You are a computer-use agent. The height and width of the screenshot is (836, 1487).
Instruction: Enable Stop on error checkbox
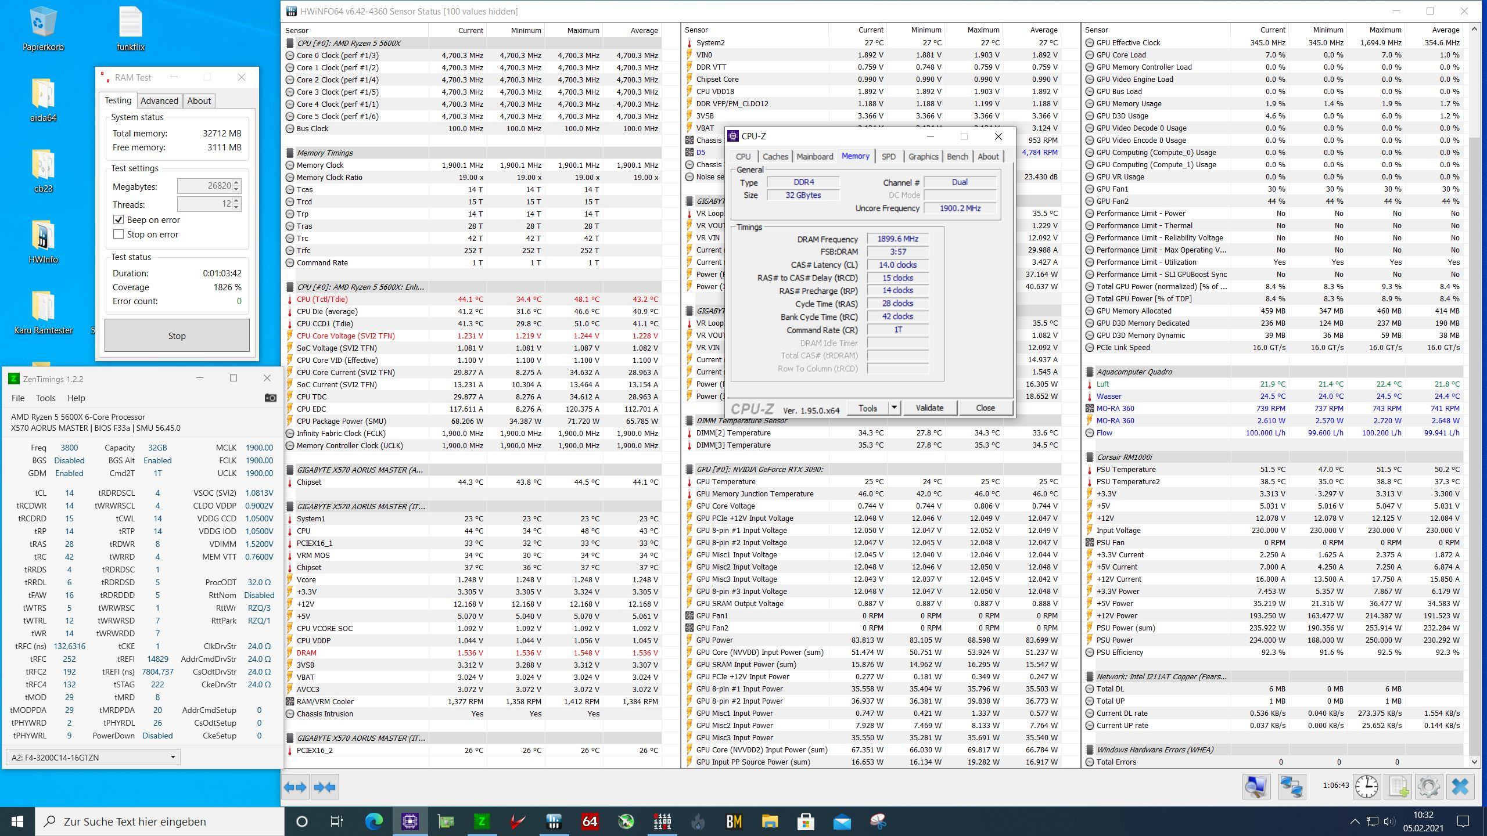[118, 234]
